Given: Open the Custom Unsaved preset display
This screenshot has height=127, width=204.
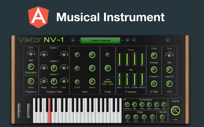Looking at the screenshot, I should pyautogui.click(x=100, y=40).
